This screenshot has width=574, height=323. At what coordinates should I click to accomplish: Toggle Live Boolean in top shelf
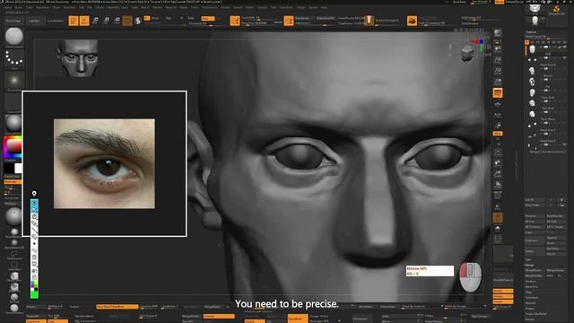click(x=56, y=21)
